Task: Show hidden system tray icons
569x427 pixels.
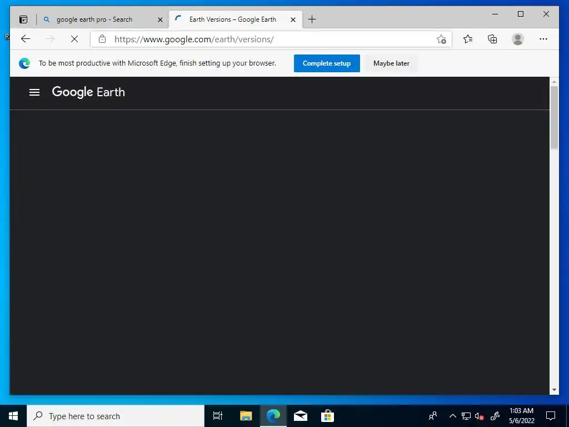Action: (x=452, y=416)
